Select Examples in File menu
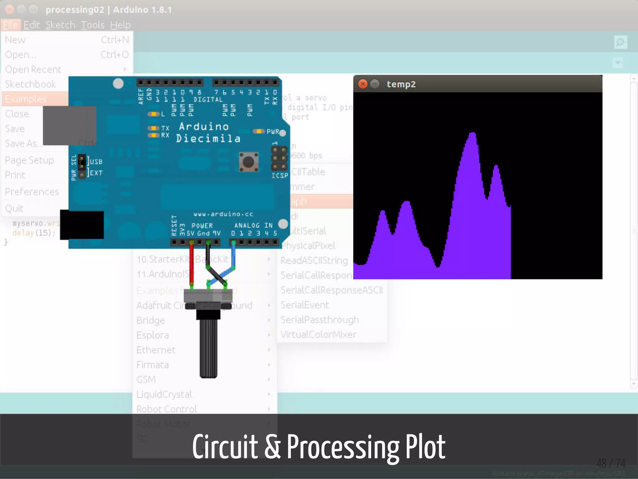 point(26,99)
